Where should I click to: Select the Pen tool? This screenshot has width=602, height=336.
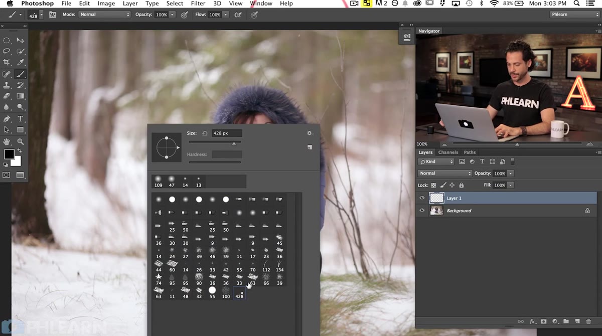coord(7,119)
